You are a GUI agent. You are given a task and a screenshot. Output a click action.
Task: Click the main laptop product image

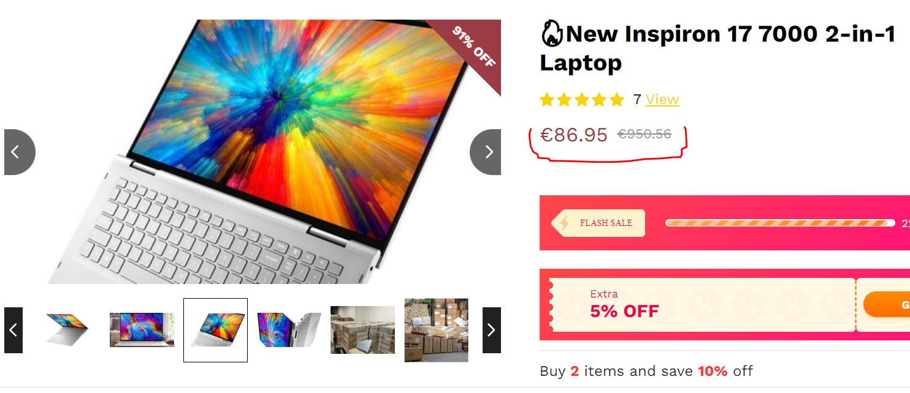click(253, 152)
